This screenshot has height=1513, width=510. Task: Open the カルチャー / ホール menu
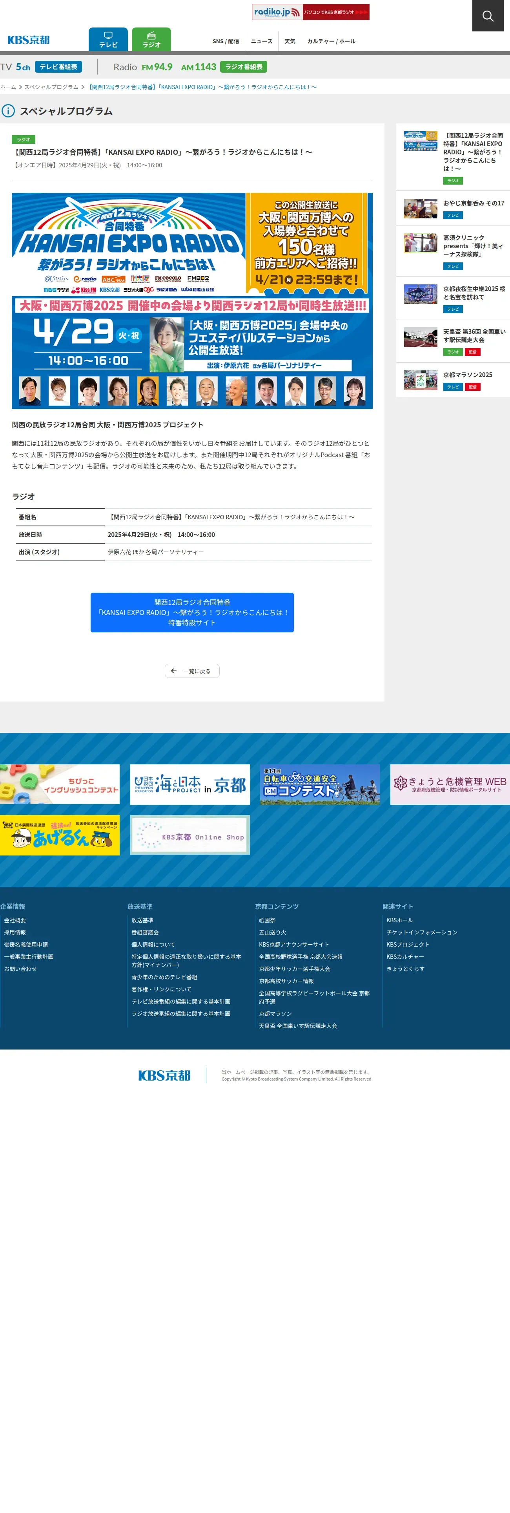(x=331, y=41)
